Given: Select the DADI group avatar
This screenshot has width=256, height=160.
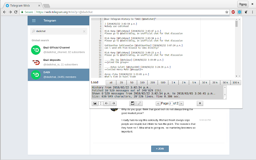Looking at the screenshot, I should pyautogui.click(x=36, y=75).
